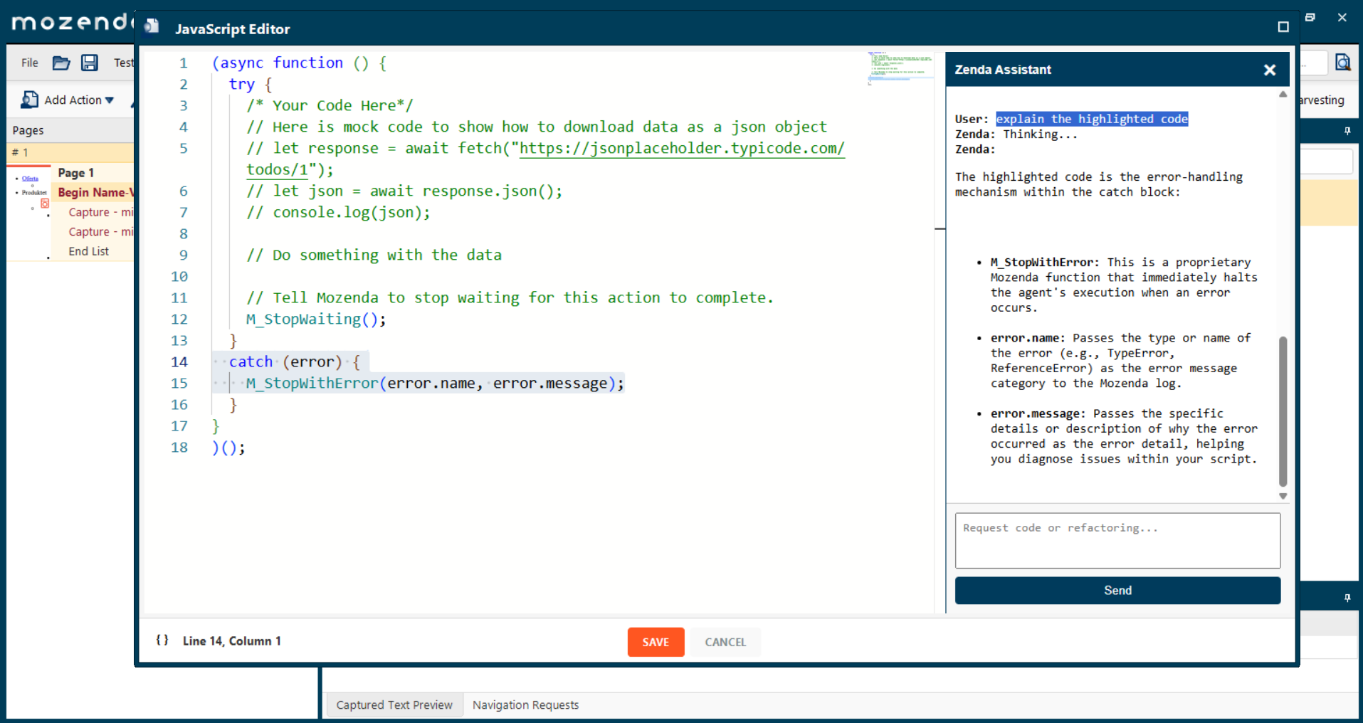The image size is (1363, 723).
Task: Click the code minimap preview
Action: tap(900, 68)
